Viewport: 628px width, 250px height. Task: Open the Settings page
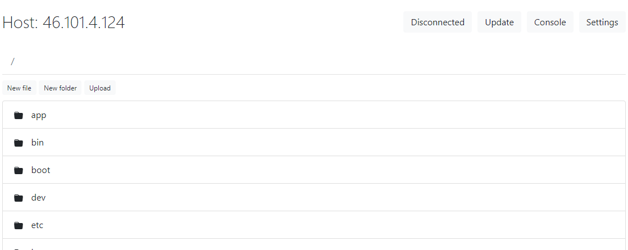coord(602,22)
